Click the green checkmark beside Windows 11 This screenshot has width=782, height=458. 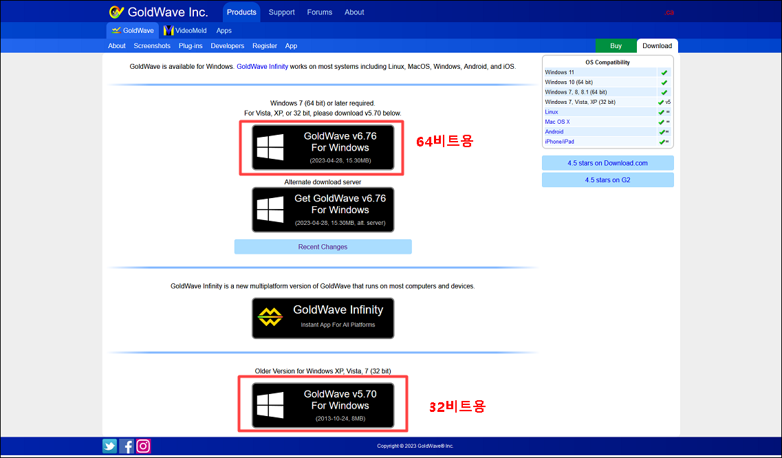[x=664, y=73]
